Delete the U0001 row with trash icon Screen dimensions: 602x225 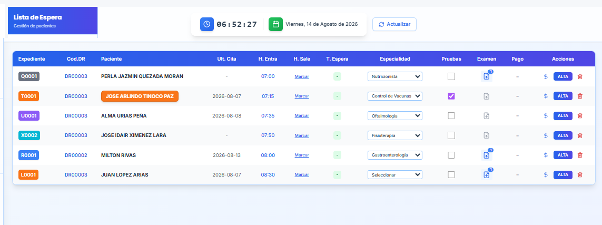pos(580,115)
